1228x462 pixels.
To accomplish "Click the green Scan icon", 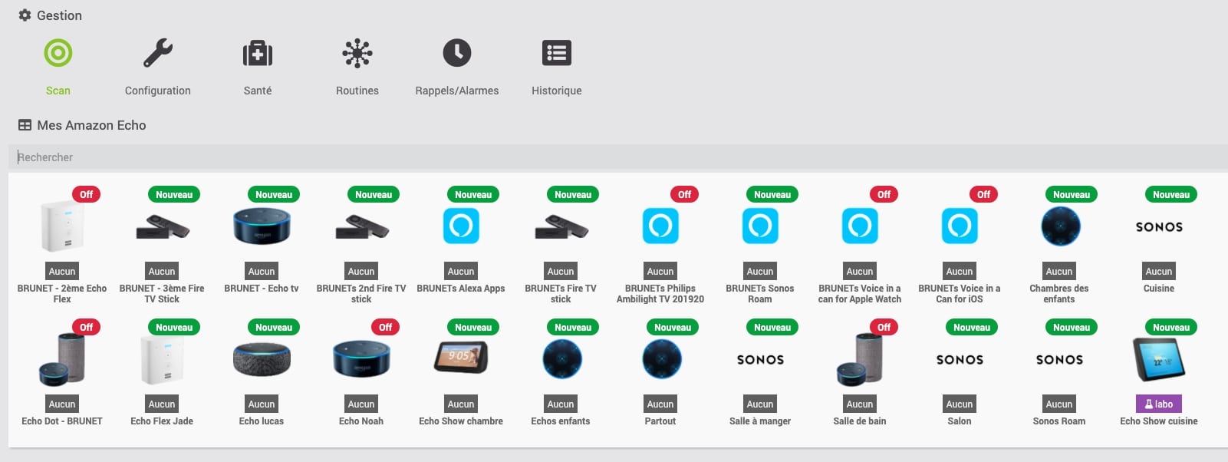I will click(58, 53).
